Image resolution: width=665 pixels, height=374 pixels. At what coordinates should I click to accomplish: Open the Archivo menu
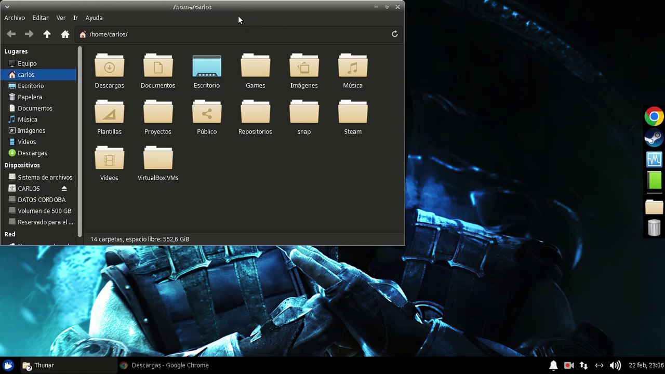coord(15,18)
